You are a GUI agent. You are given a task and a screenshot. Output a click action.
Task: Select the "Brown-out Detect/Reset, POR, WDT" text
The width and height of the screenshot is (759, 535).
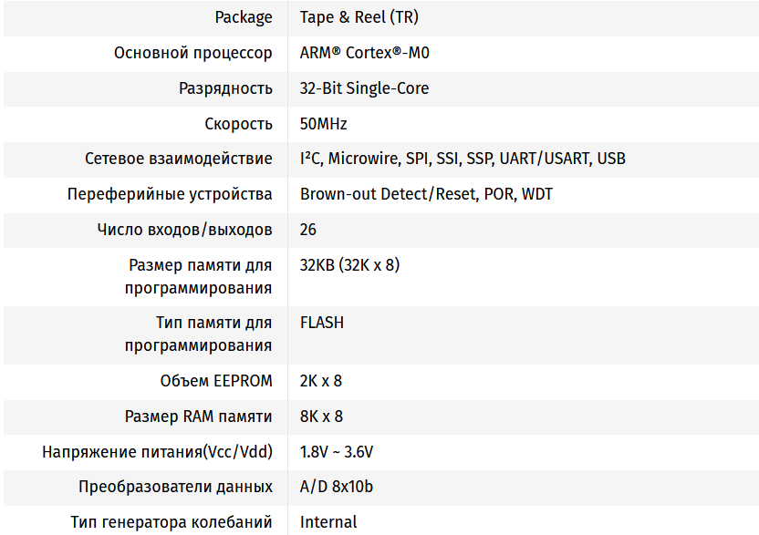tap(426, 194)
